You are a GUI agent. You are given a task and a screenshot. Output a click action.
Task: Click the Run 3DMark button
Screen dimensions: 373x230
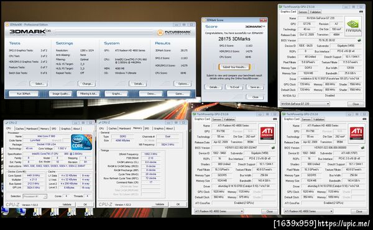coord(24,94)
